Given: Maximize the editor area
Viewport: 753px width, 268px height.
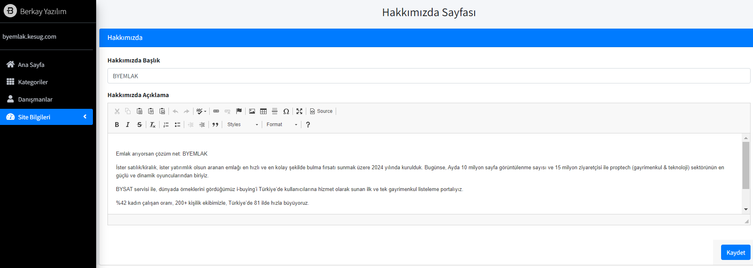Looking at the screenshot, I should click(x=299, y=111).
